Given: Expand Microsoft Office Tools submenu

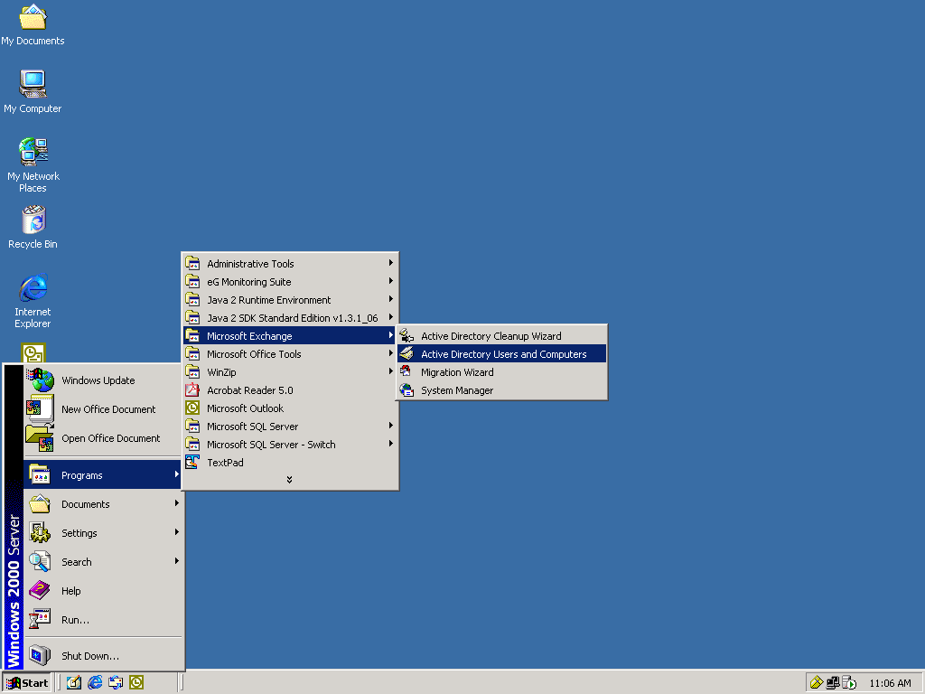Looking at the screenshot, I should pos(290,354).
